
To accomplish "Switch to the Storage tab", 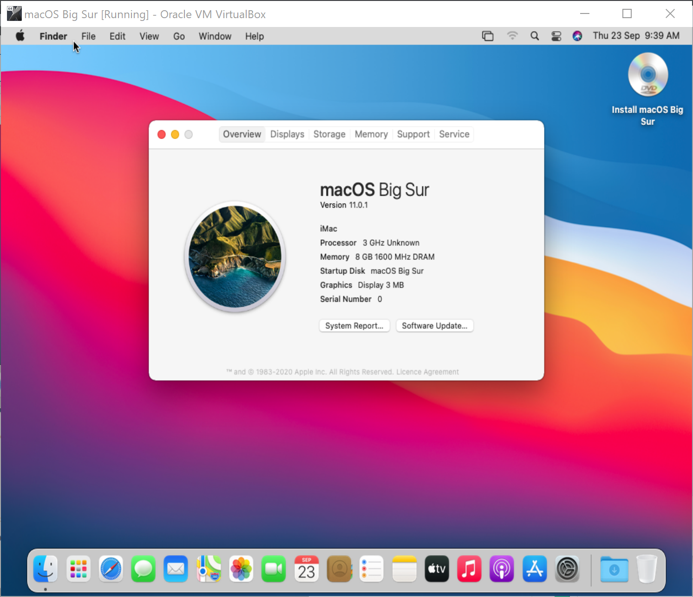I will click(x=329, y=134).
